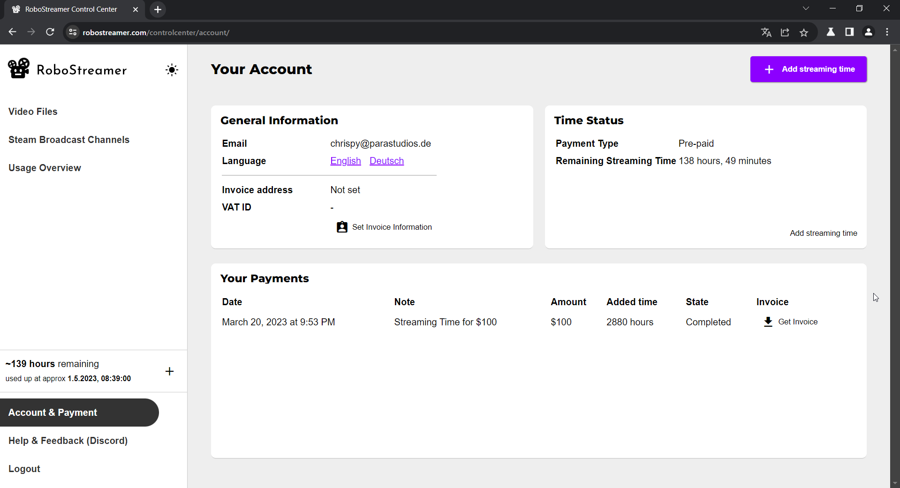
Task: Click the 'Your Account' page heading
Action: (261, 69)
